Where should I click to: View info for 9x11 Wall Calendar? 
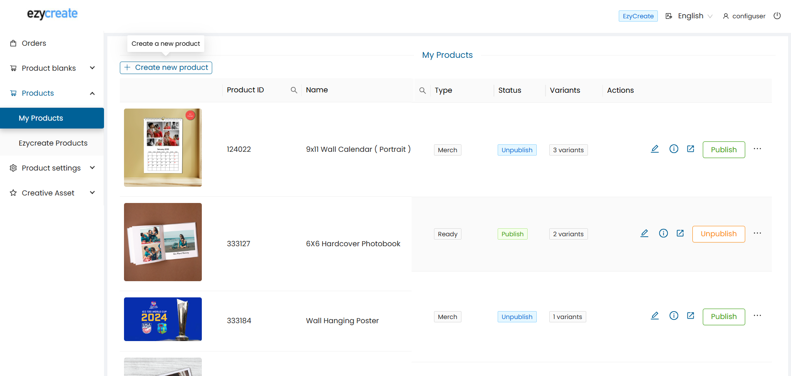[674, 149]
